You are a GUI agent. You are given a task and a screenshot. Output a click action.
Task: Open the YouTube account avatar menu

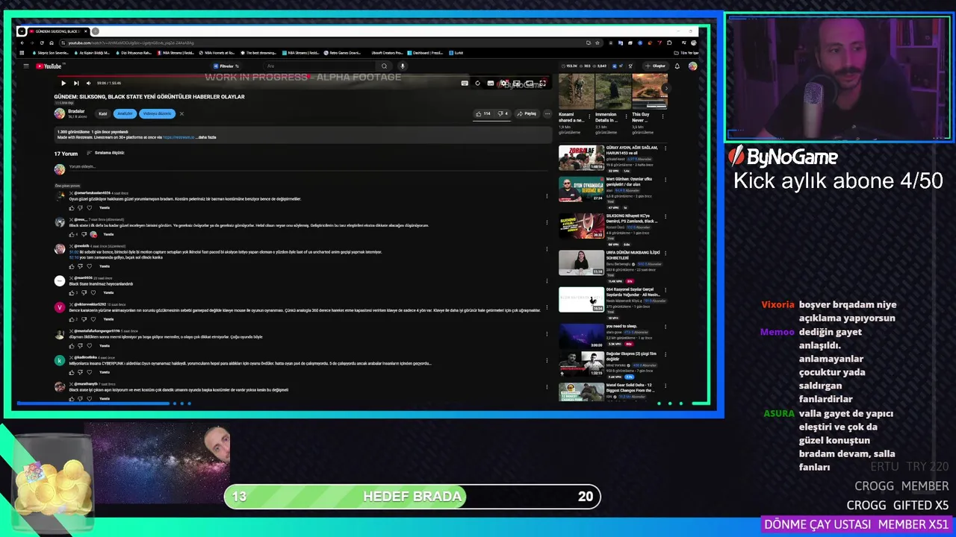[692, 66]
